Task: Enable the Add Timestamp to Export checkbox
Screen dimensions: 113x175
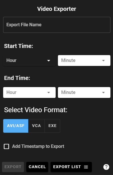Action: click(7, 146)
